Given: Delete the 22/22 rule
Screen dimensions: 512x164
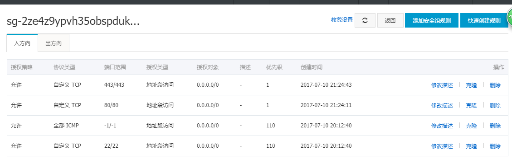Looking at the screenshot, I should pos(495,146).
